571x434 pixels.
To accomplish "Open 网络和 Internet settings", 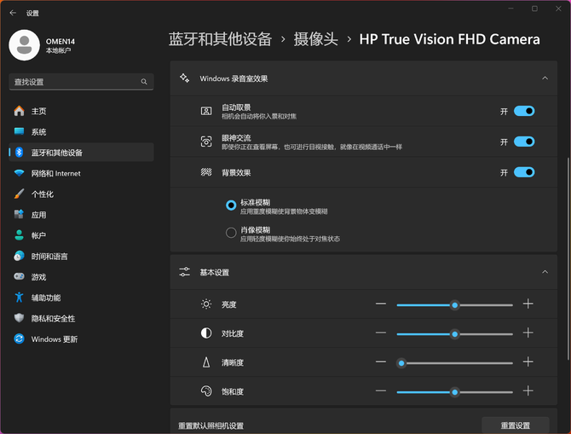I will [x=81, y=173].
